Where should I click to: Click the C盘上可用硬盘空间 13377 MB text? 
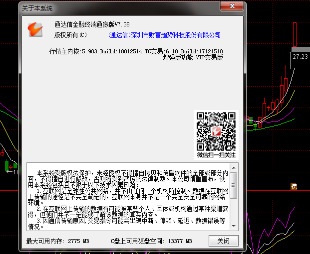pyautogui.click(x=151, y=241)
